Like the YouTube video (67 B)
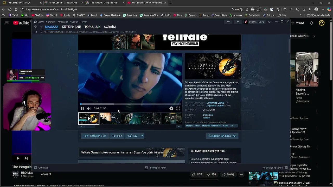This screenshot has height=187, width=333. (197, 174)
